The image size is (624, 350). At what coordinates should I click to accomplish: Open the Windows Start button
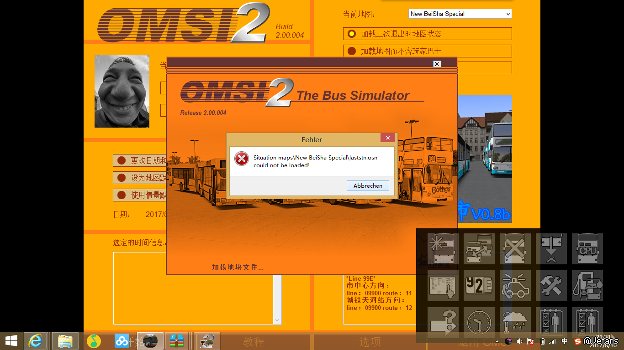click(x=11, y=341)
